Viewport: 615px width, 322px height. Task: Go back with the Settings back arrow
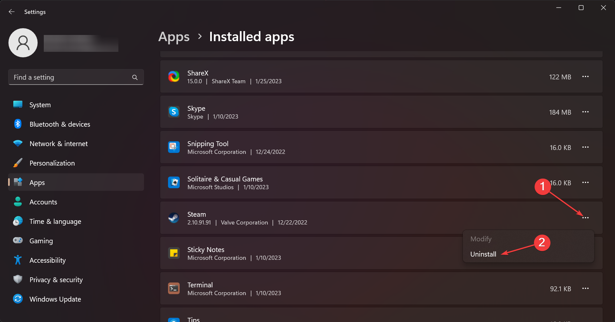12,12
